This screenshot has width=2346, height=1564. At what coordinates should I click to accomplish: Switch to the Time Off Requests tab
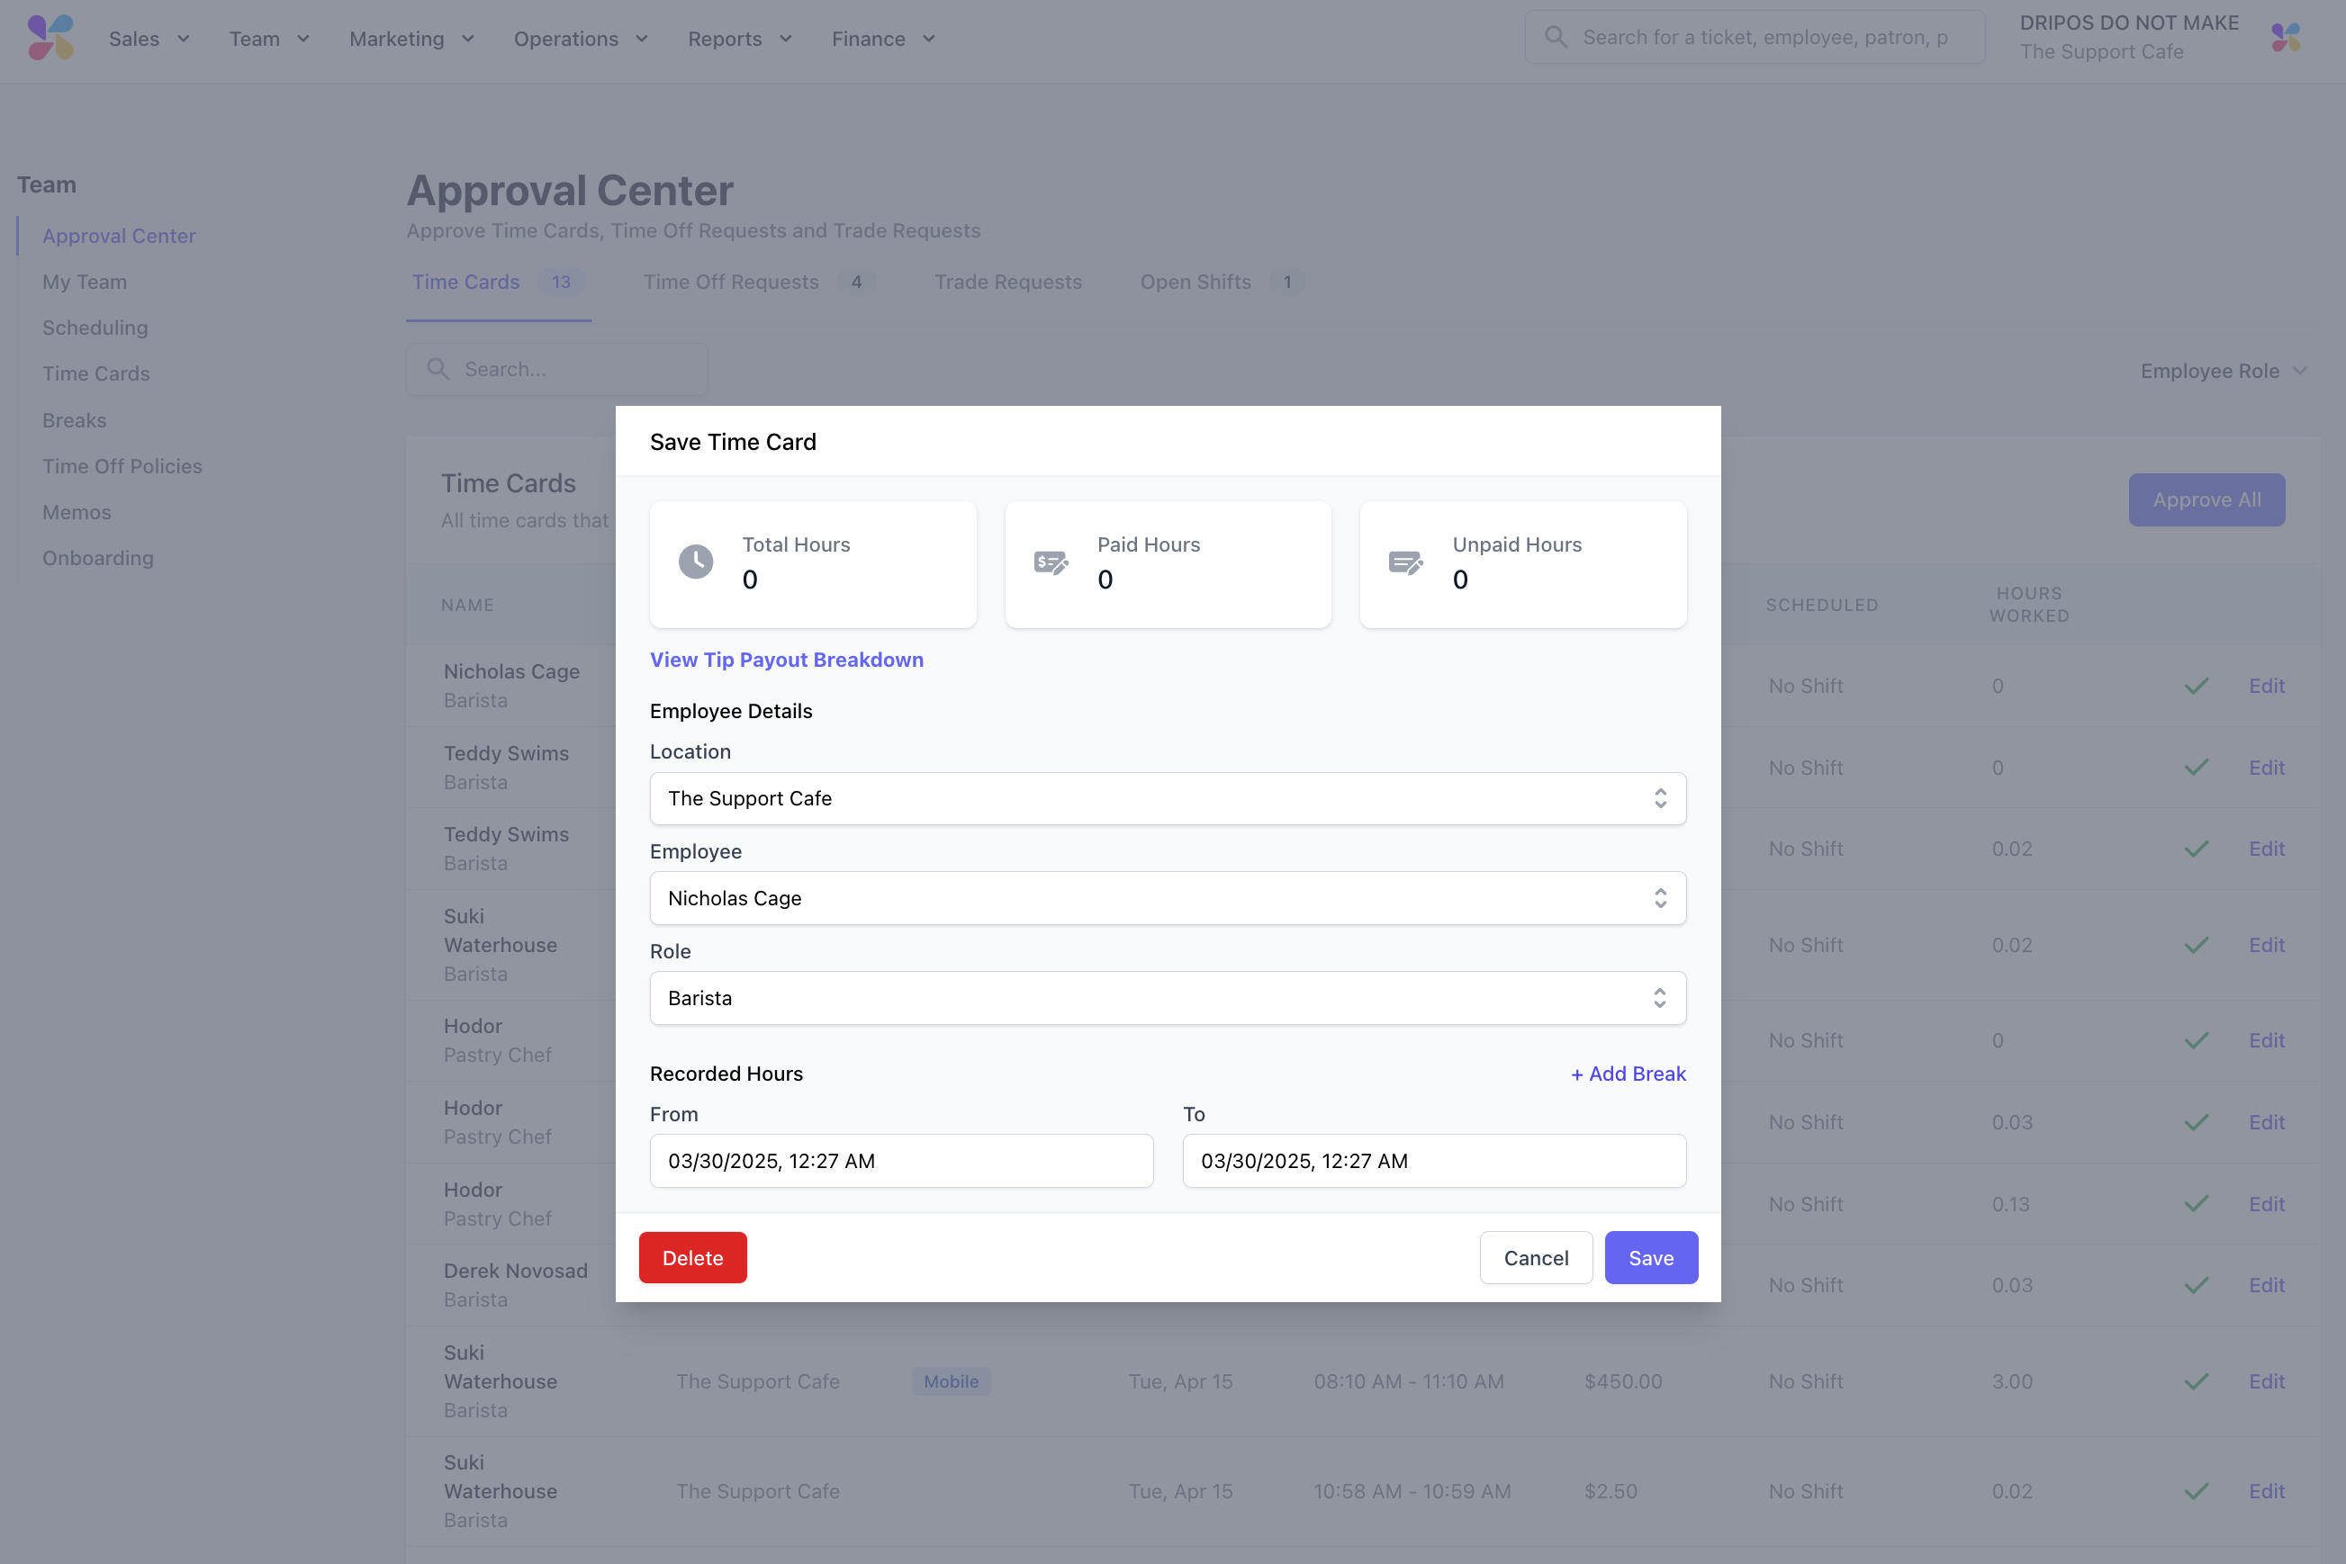click(x=730, y=283)
